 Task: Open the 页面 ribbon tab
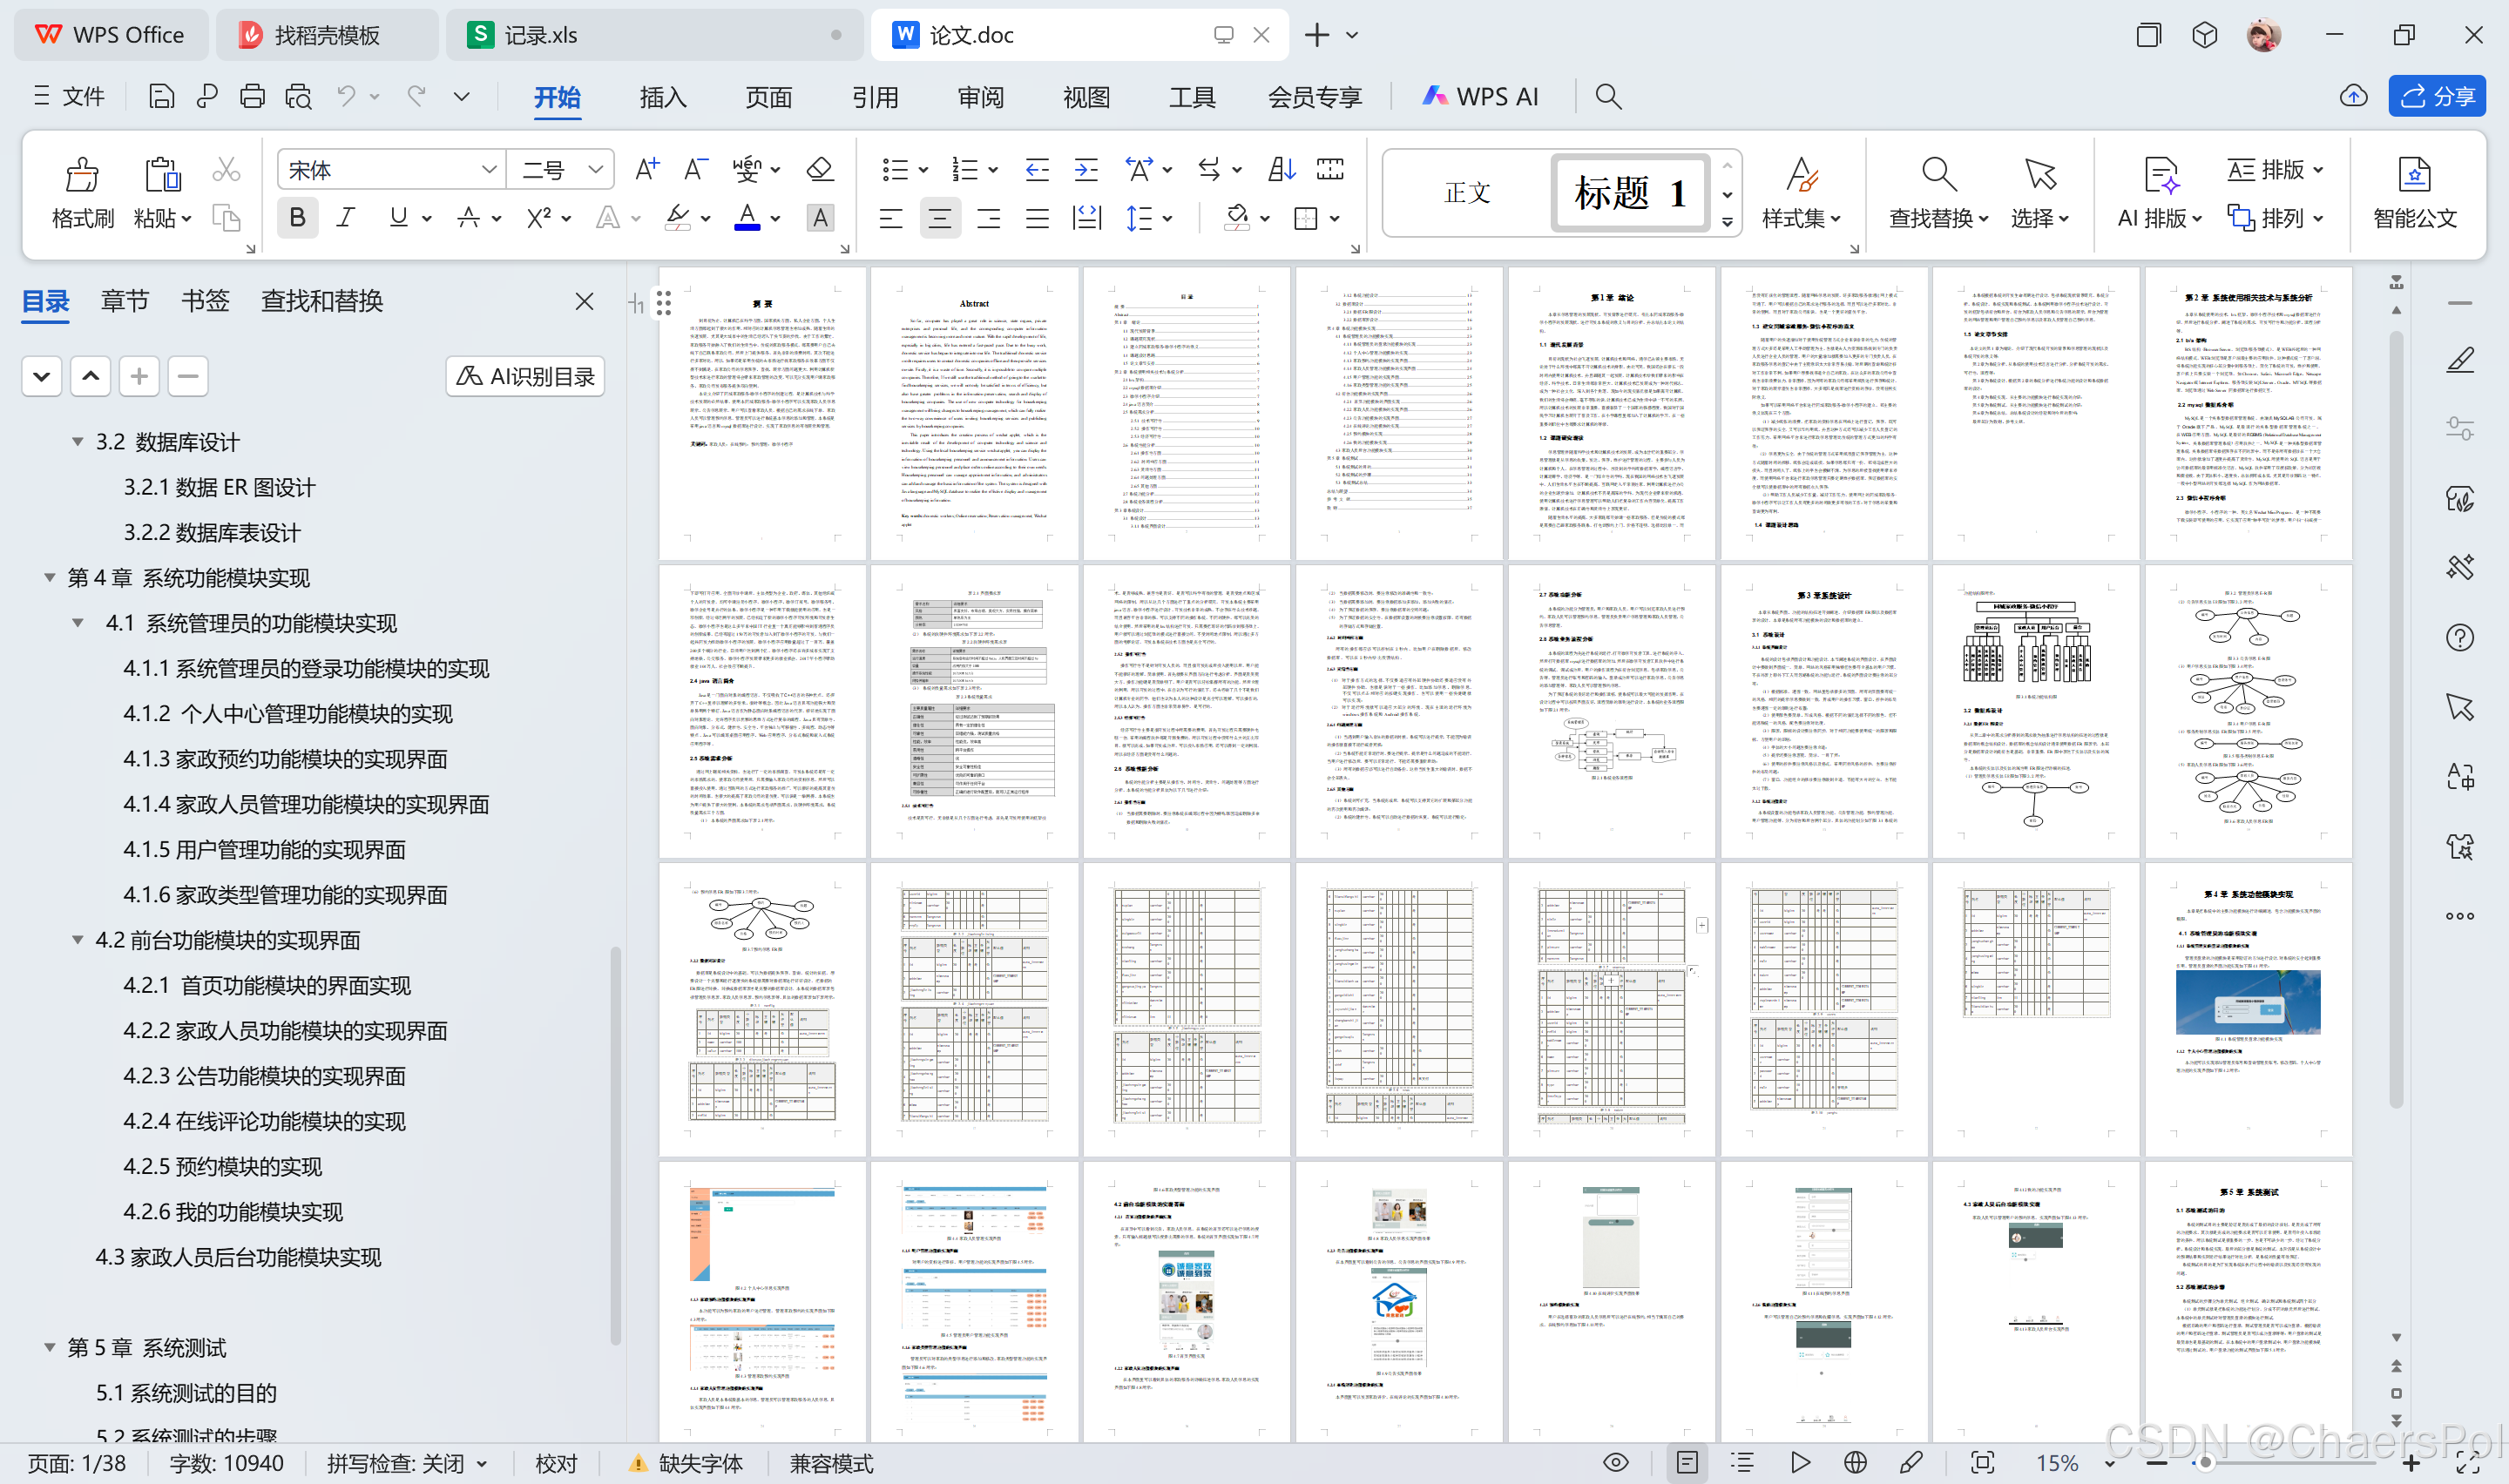[769, 96]
